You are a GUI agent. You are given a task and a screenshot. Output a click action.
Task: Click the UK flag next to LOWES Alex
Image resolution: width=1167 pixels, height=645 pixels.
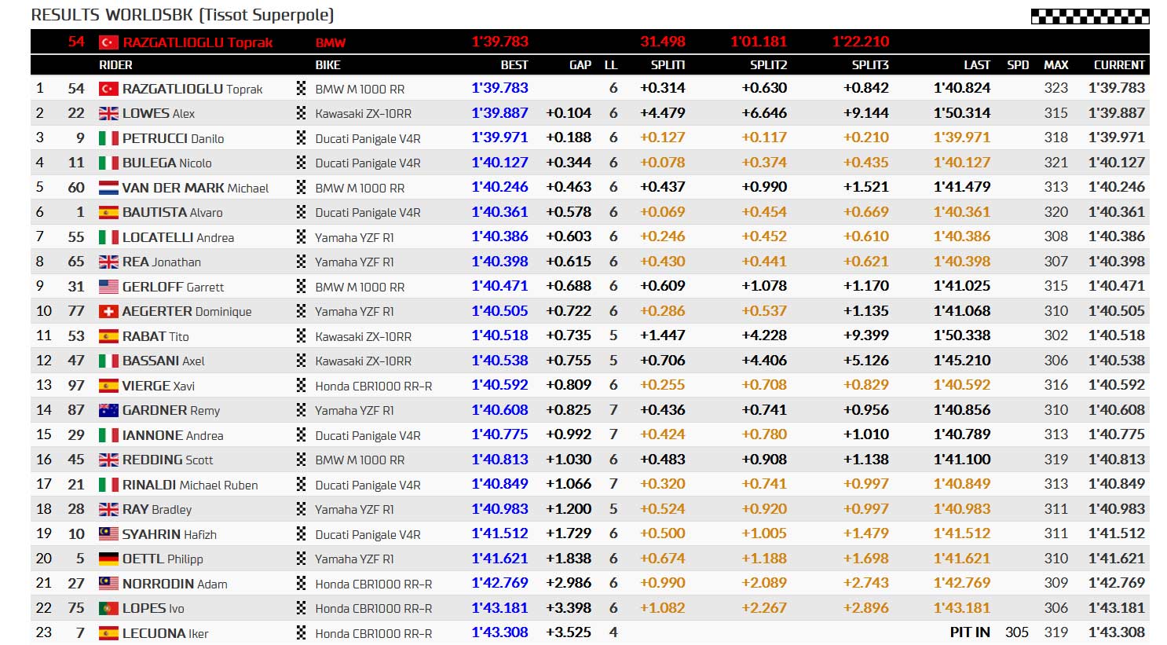tap(108, 114)
